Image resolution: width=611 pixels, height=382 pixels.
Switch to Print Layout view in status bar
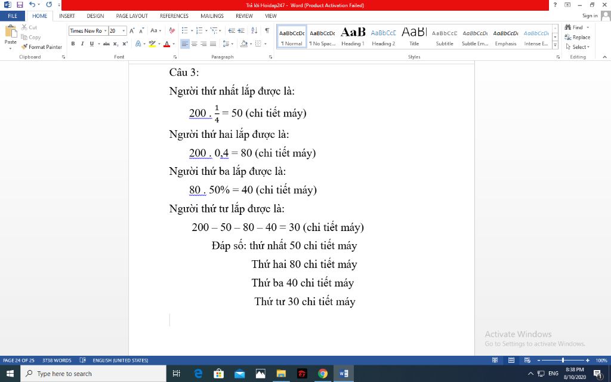click(x=511, y=360)
